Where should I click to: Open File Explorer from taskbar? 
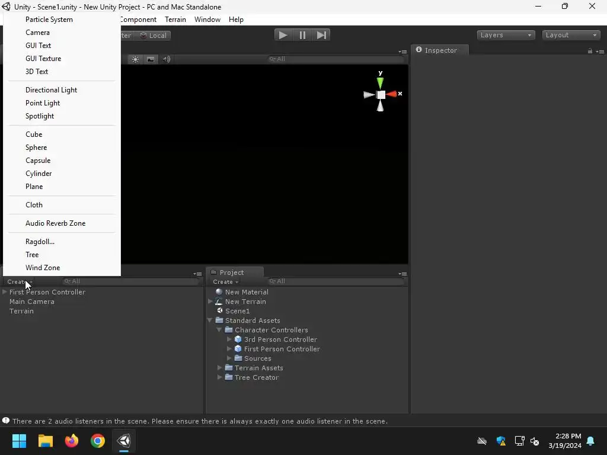[45, 441]
